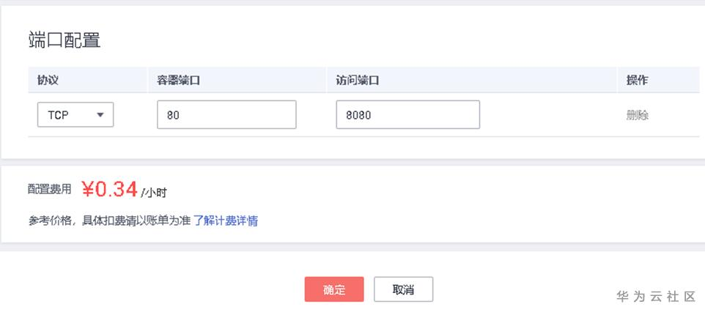Click the 端口配置 section heading

coord(64,40)
